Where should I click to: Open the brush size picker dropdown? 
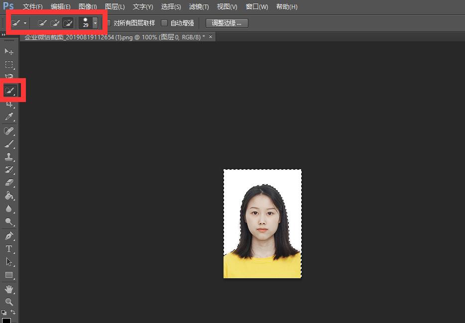[95, 22]
